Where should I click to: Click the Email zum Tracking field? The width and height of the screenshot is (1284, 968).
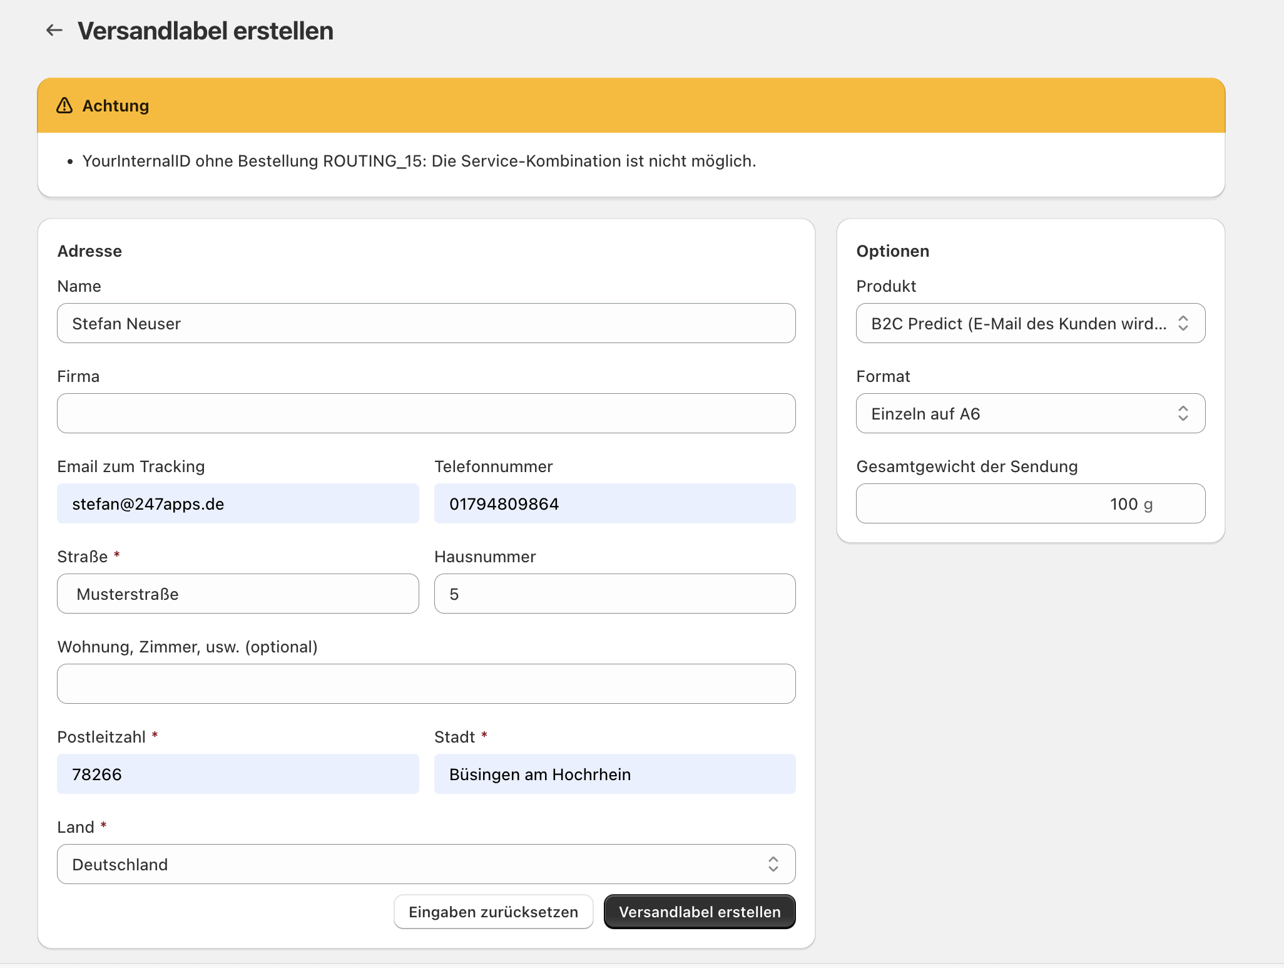coord(238,504)
